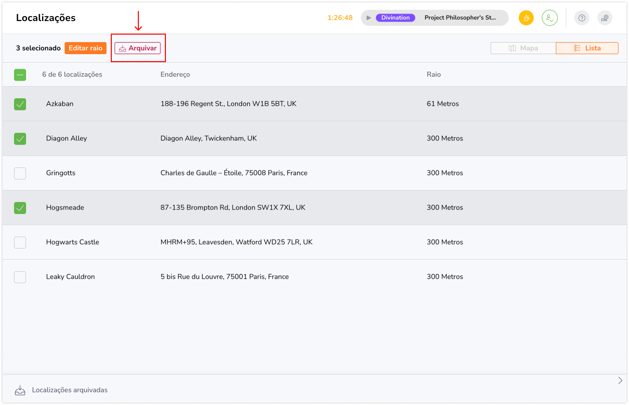Click the Raio column header

(x=434, y=75)
